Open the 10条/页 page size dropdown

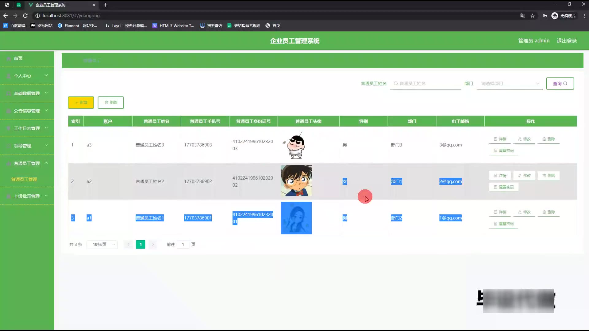(102, 245)
